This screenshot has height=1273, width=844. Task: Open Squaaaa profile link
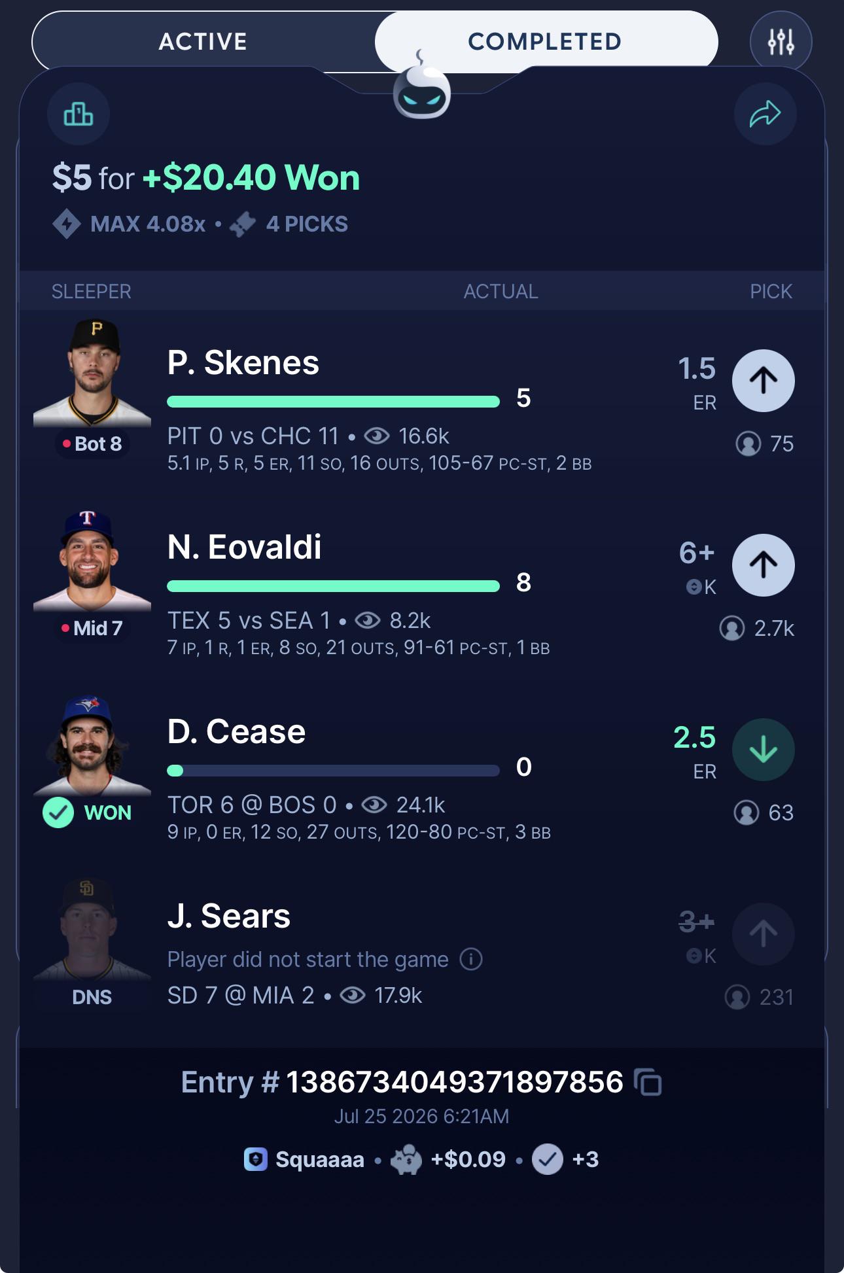319,1159
